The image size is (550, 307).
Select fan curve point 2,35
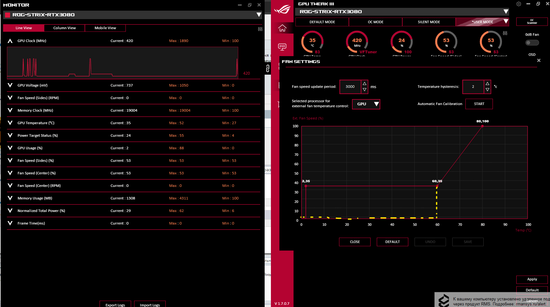(x=306, y=186)
